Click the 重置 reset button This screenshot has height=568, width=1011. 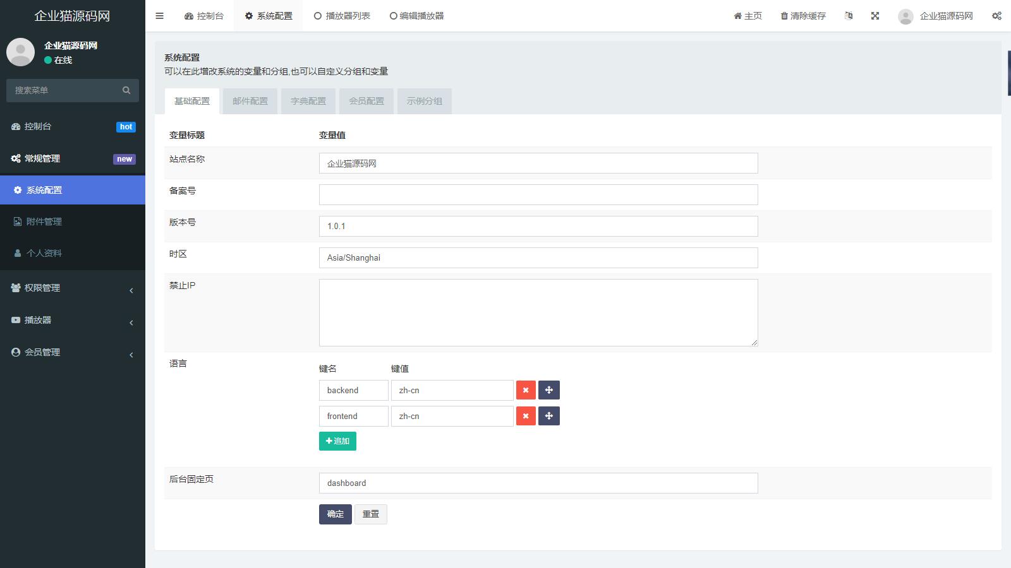pyautogui.click(x=370, y=514)
